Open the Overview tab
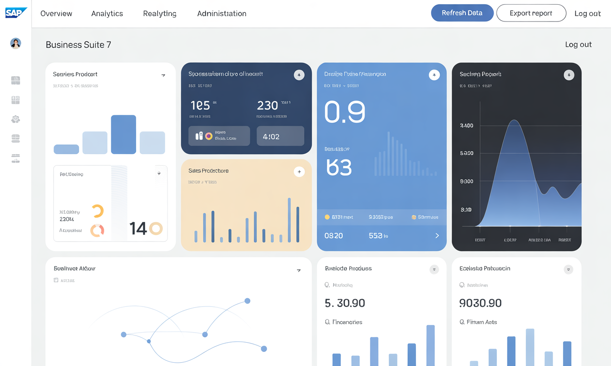Screen dimensions: 611x366 coord(56,13)
